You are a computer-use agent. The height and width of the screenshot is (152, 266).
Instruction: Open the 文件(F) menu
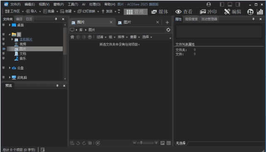[15, 5]
